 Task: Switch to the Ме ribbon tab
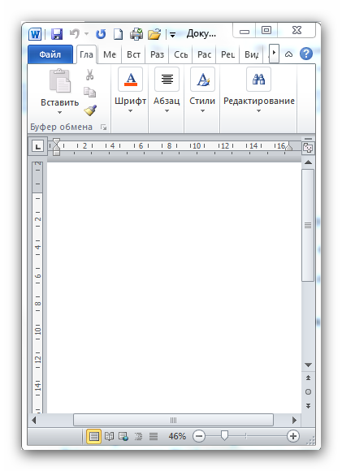[110, 54]
